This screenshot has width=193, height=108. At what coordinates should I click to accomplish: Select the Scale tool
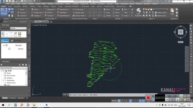coord(115,16)
